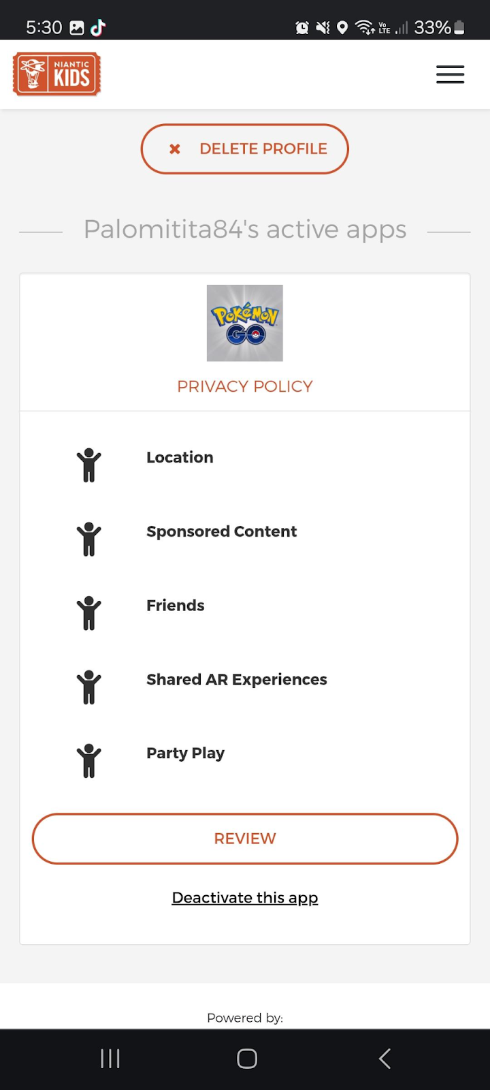
Task: Tap the person icon beside Location
Action: [x=88, y=465]
